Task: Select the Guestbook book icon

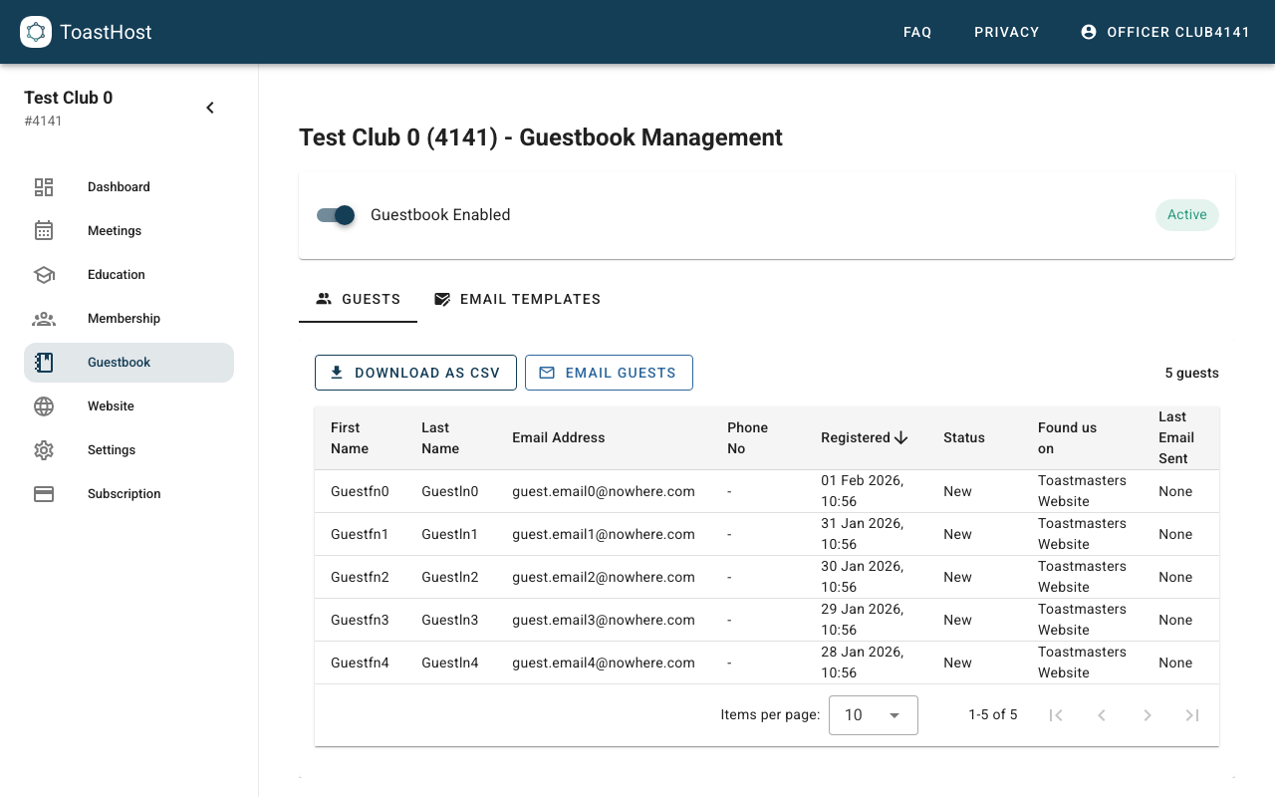Action: (44, 362)
